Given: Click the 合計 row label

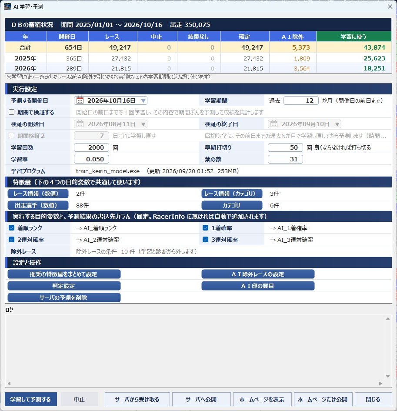Looking at the screenshot, I should coord(25,47).
